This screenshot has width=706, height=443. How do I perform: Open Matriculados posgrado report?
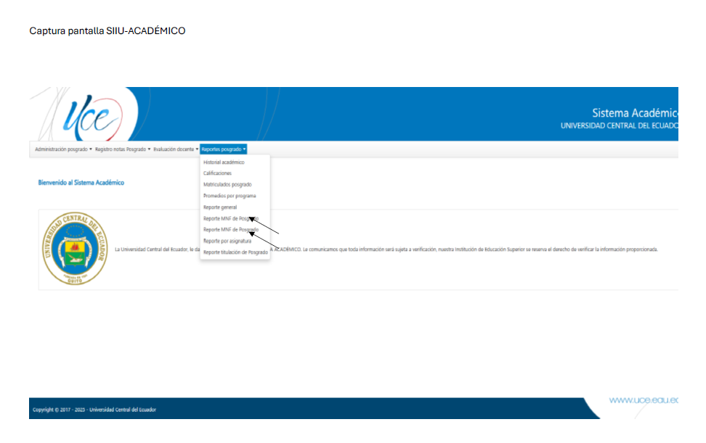tap(227, 185)
